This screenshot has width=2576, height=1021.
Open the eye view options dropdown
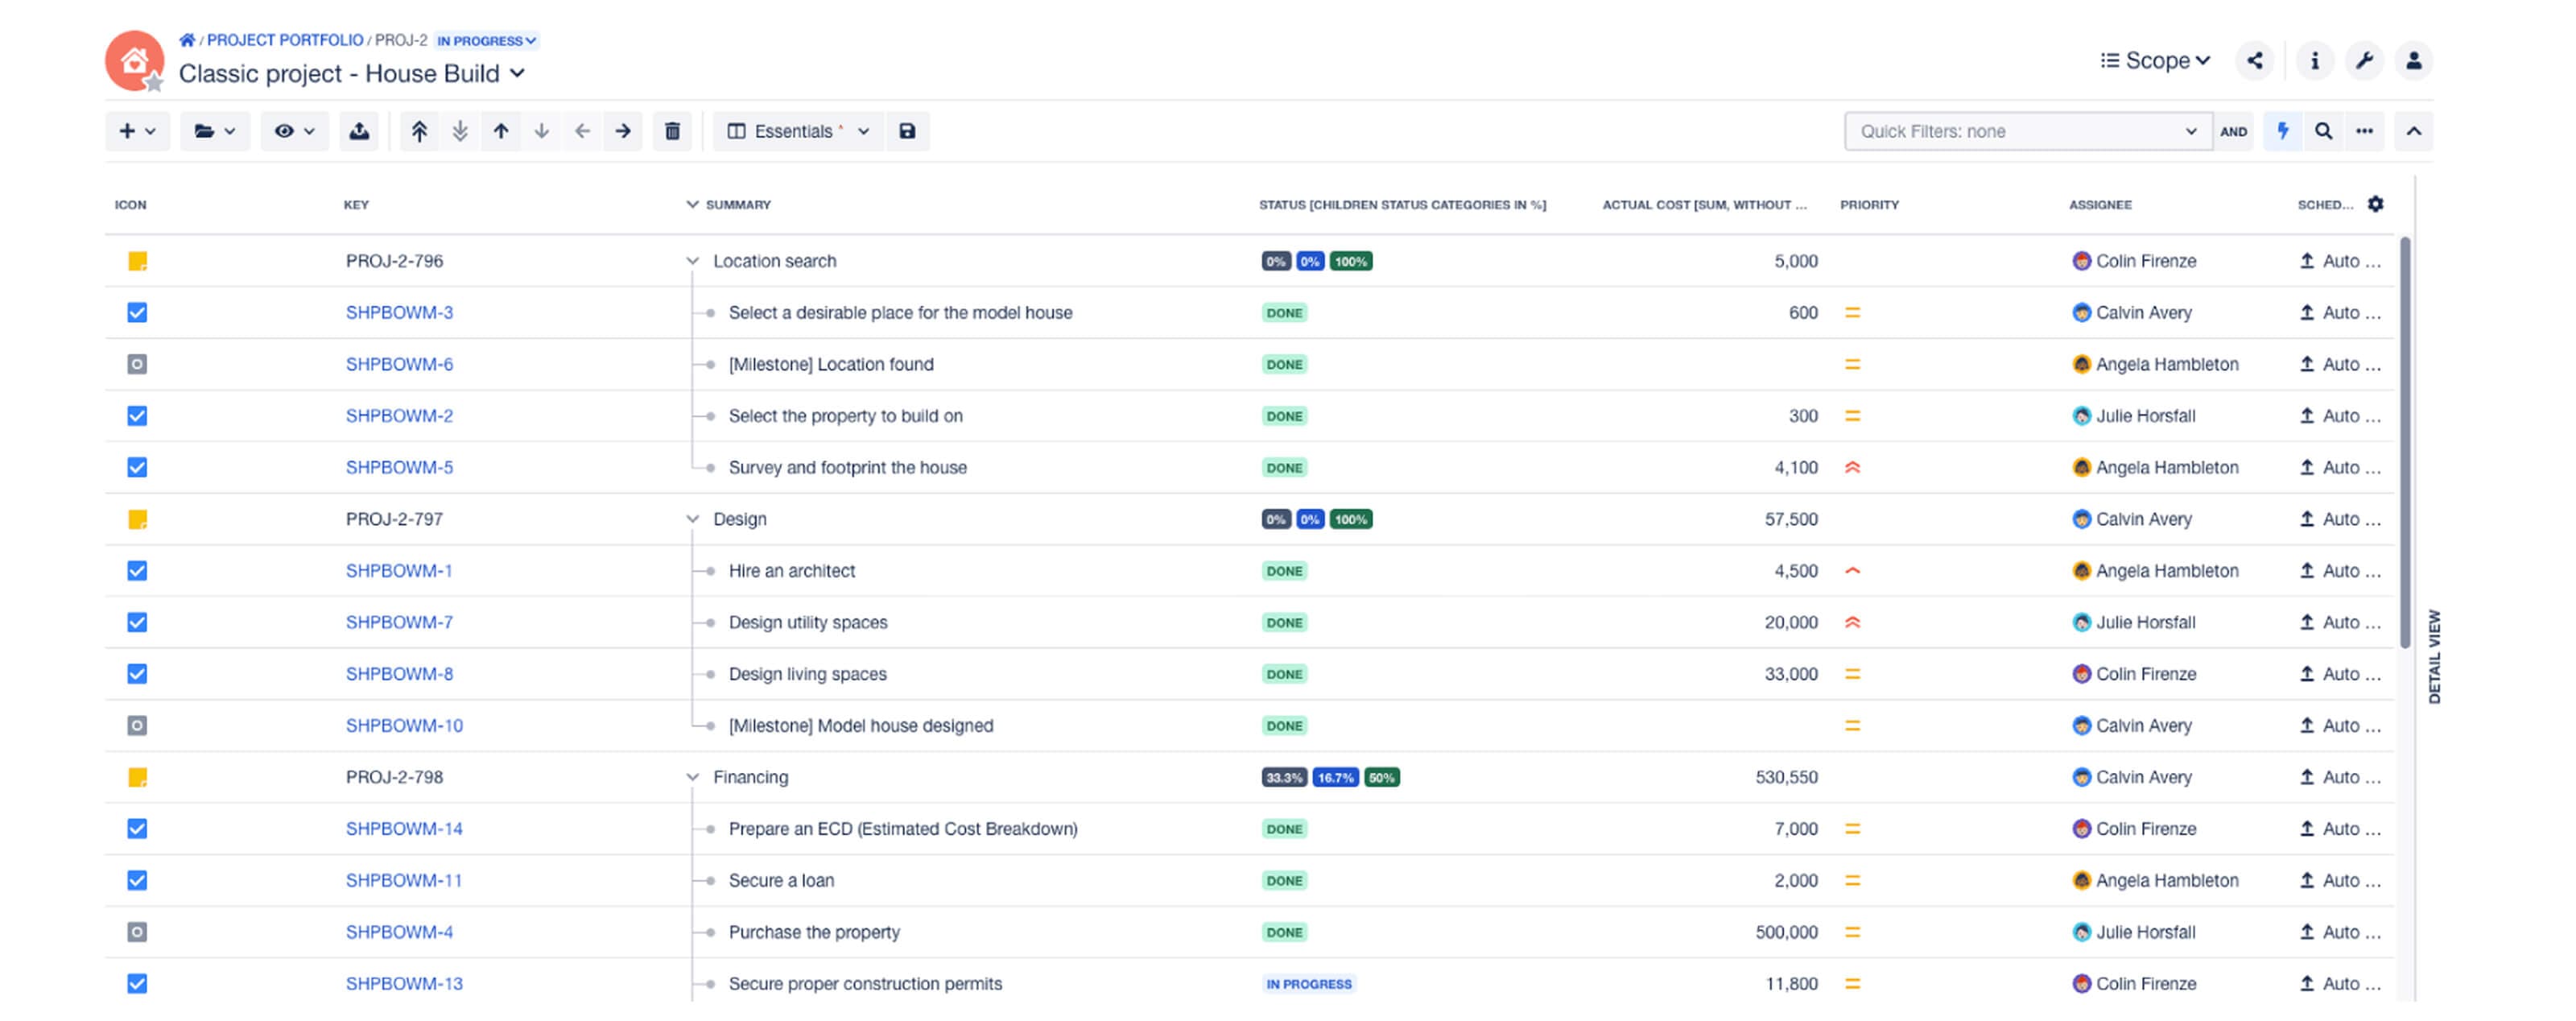(294, 131)
